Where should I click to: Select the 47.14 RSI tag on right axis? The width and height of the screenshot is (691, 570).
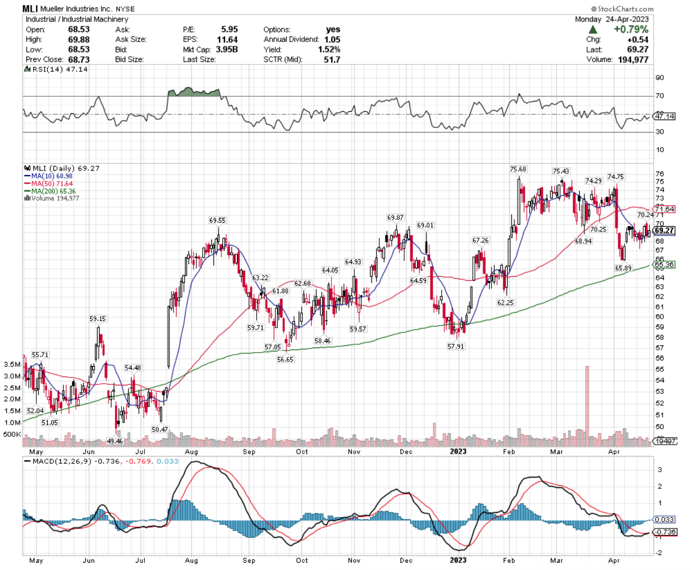[x=665, y=116]
